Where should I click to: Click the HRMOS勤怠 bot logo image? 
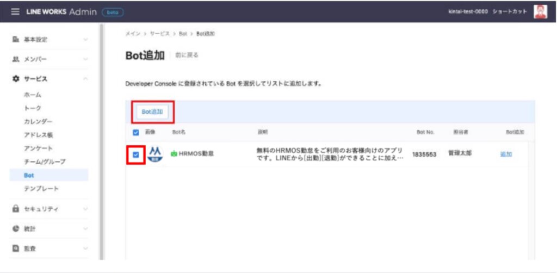pos(155,154)
